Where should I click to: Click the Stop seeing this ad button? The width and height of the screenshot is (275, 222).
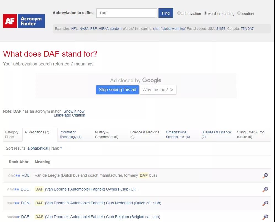(117, 89)
